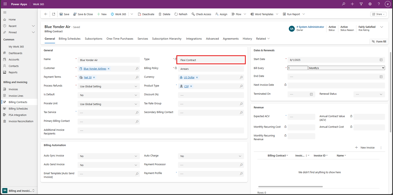Click the Currency lookup search icon

241,78
